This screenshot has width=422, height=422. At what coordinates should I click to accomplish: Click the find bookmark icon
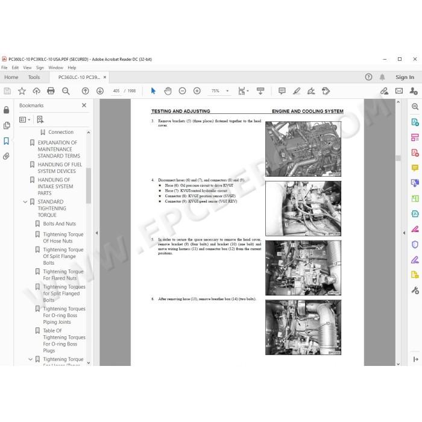point(40,119)
